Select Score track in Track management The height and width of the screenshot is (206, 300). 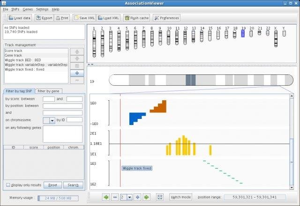pos(36,51)
